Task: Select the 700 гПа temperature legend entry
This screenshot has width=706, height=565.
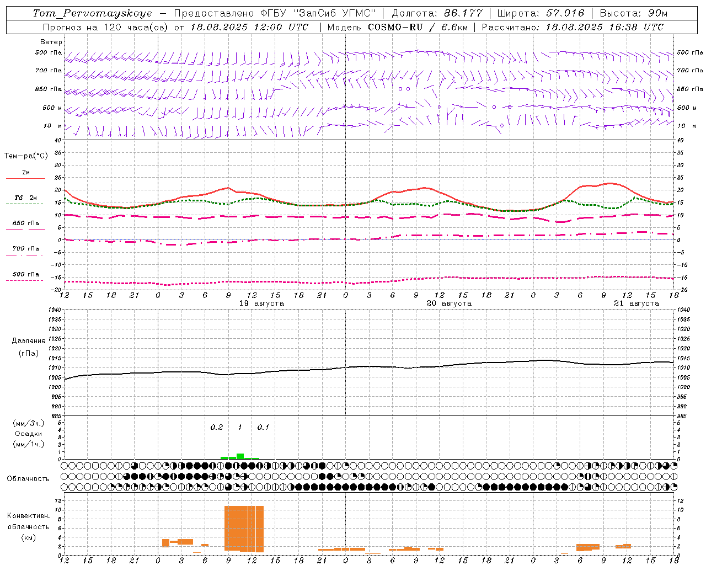Action: click(x=25, y=249)
